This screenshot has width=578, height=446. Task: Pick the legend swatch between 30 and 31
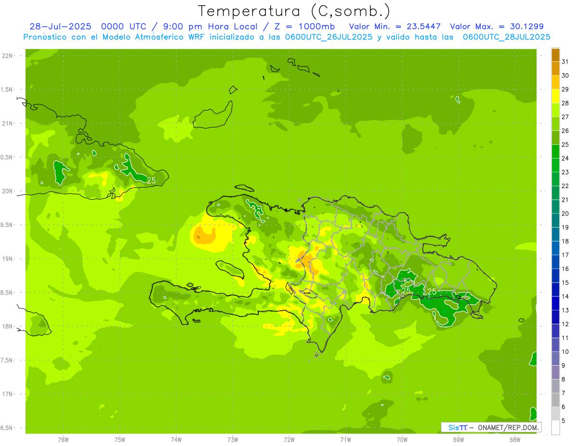[555, 68]
